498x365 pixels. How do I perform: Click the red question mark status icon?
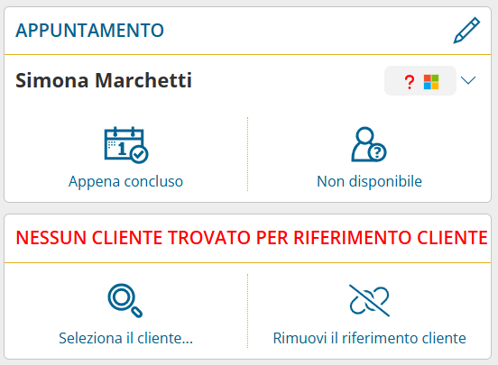tap(410, 82)
